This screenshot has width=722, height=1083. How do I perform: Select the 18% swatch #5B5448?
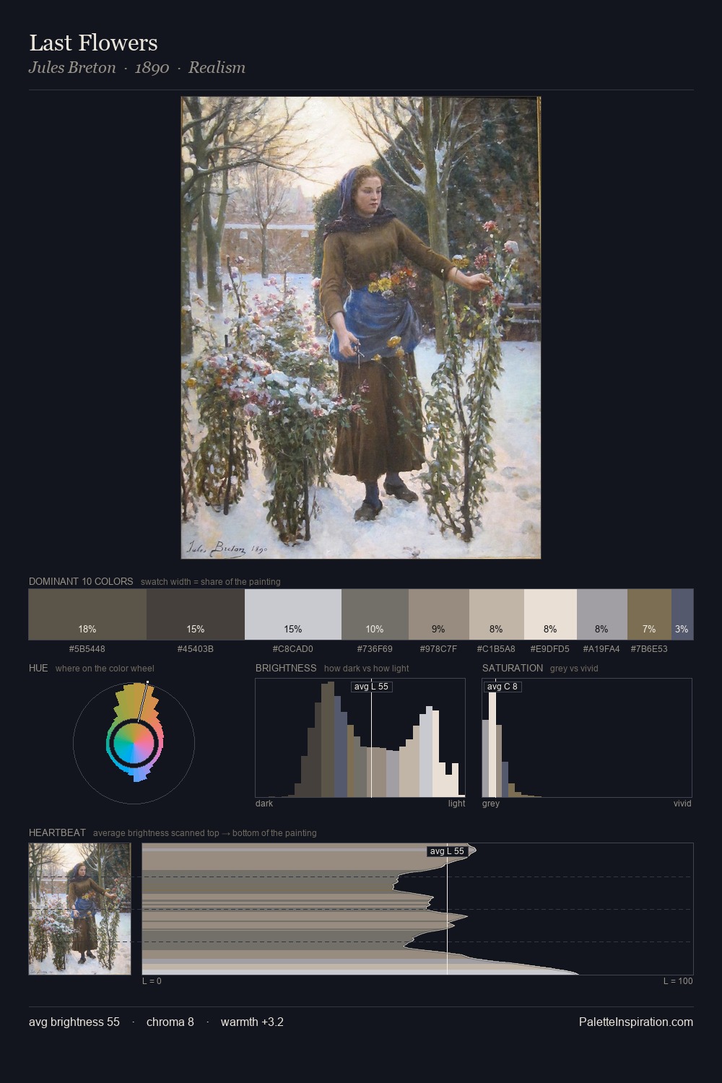87,614
